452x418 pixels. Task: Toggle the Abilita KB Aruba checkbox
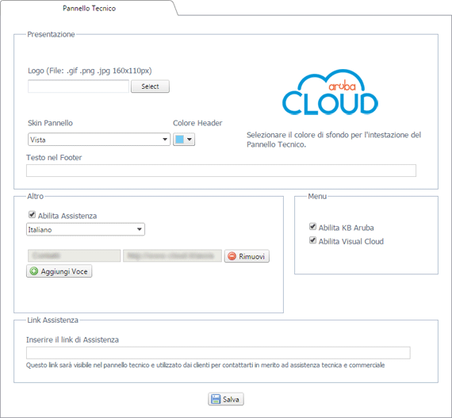(x=312, y=227)
